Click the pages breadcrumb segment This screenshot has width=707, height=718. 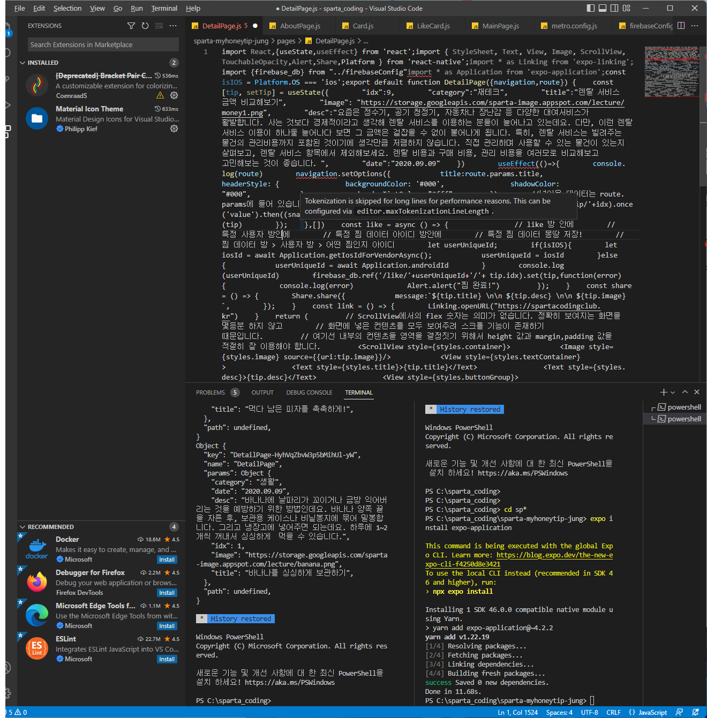286,41
